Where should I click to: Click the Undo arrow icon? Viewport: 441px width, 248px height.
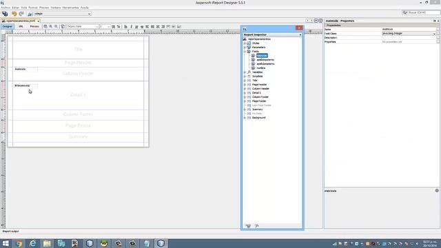point(14,14)
